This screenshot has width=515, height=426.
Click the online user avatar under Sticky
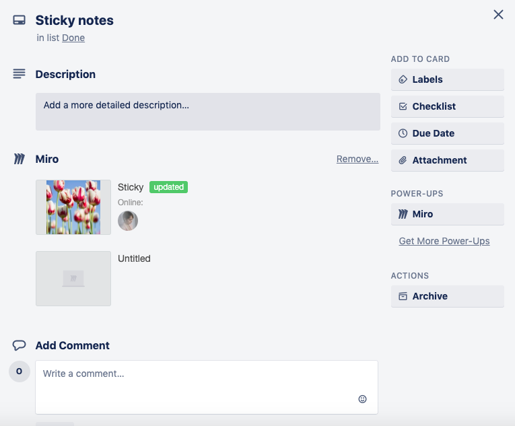[128, 221]
